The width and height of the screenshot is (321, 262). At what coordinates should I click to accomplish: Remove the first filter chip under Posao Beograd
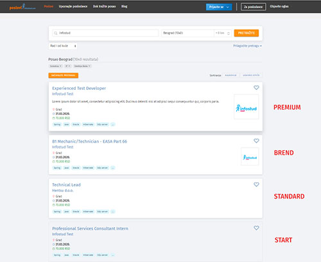(56, 66)
